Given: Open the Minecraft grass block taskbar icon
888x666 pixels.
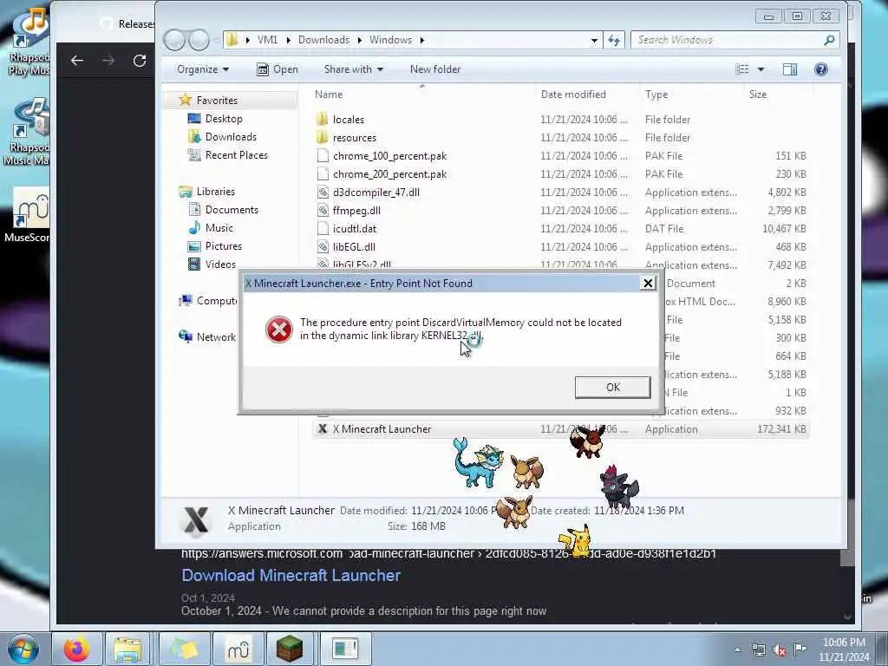Looking at the screenshot, I should [290, 649].
